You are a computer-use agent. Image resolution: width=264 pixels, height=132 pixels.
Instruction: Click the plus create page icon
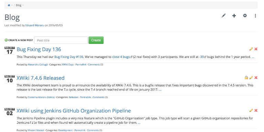tap(234, 16)
